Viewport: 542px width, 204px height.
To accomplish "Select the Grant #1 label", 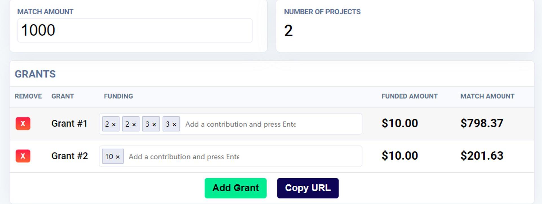I will [69, 124].
